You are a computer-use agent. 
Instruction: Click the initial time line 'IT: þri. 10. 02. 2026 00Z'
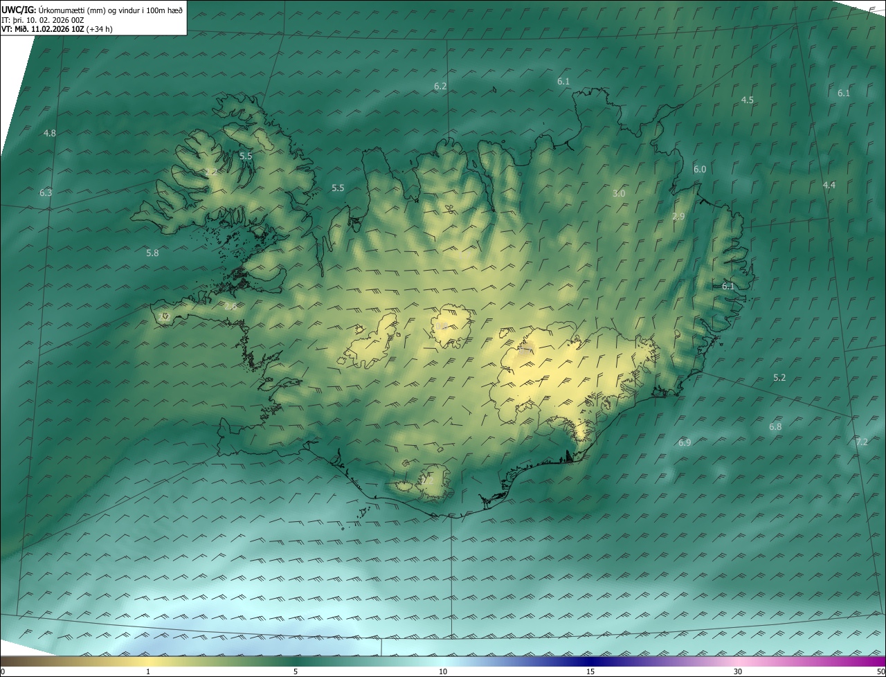(43, 20)
